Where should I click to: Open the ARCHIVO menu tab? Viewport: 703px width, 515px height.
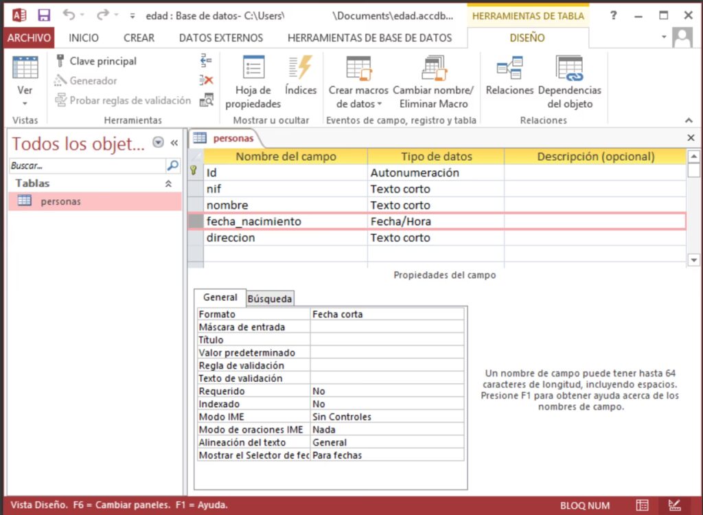pos(29,38)
